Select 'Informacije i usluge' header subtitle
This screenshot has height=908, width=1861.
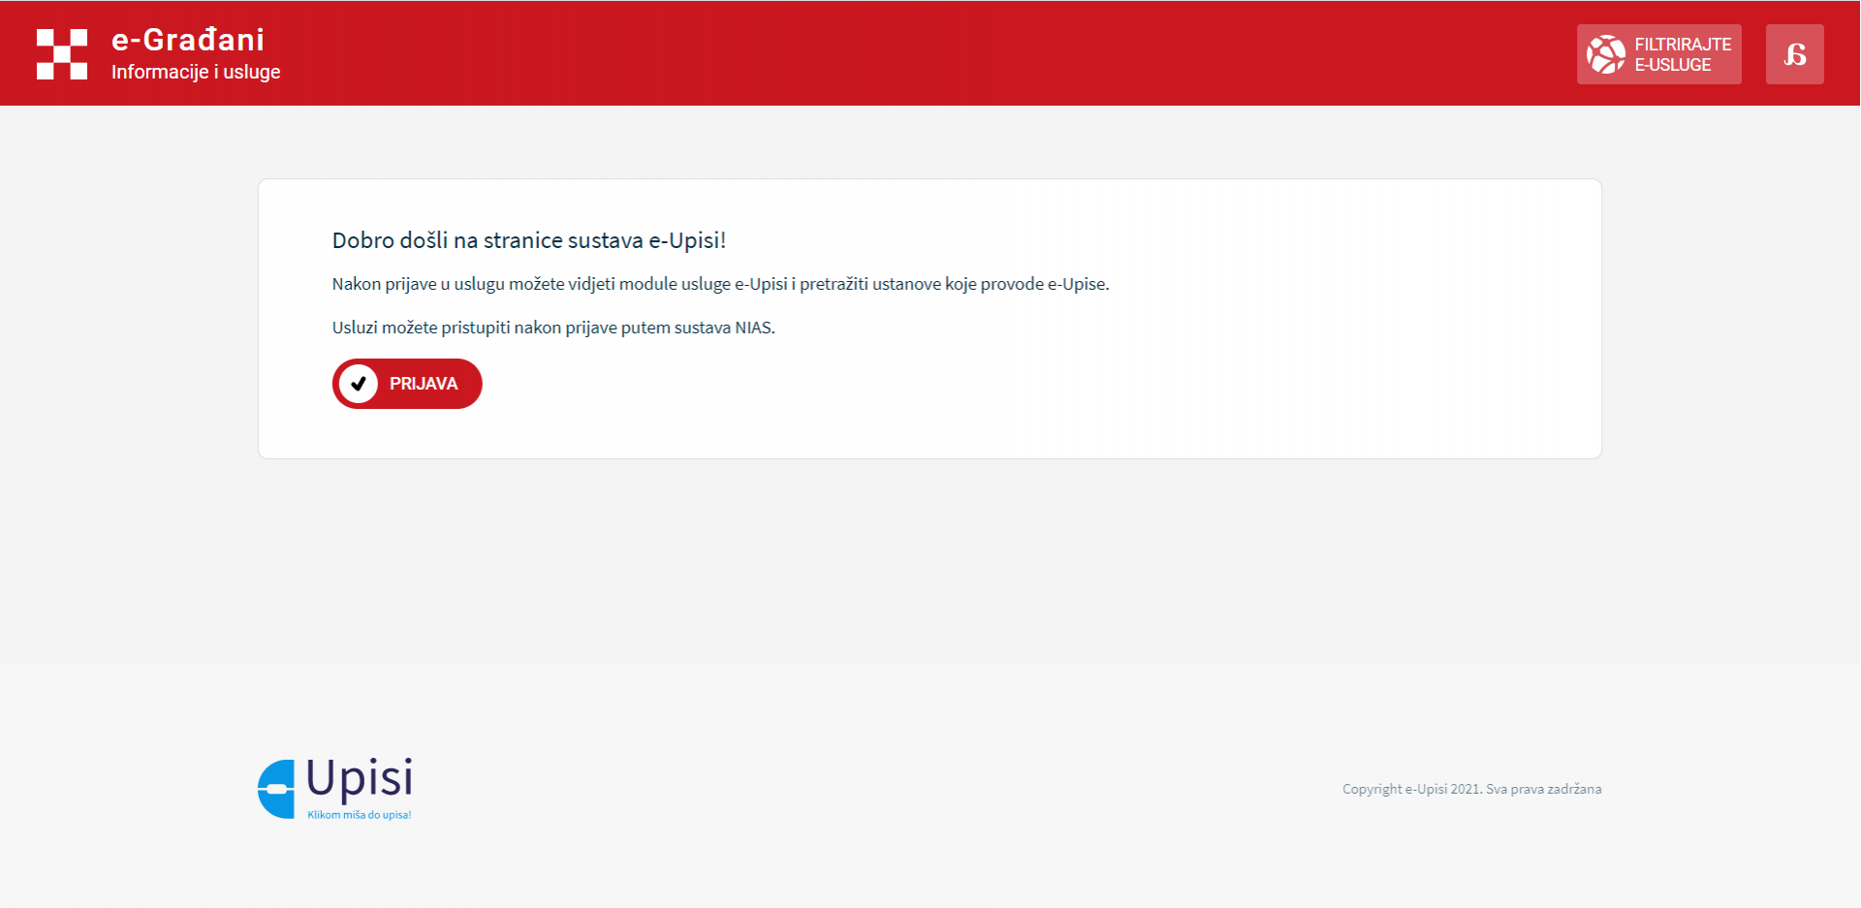click(x=195, y=72)
